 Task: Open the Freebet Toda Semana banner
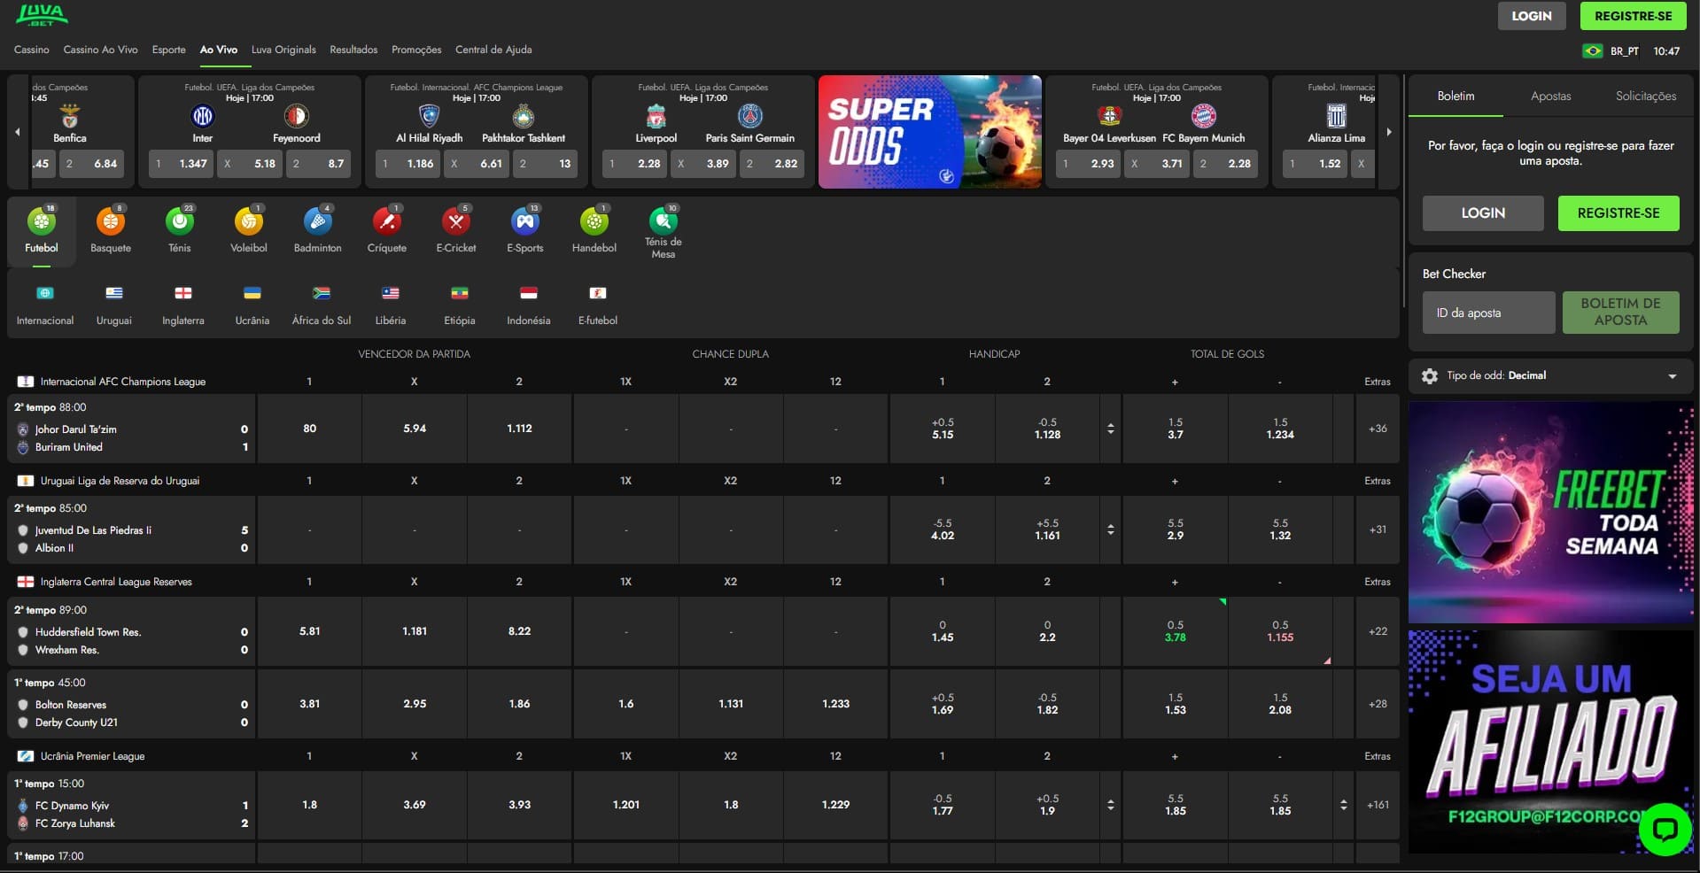(1551, 513)
